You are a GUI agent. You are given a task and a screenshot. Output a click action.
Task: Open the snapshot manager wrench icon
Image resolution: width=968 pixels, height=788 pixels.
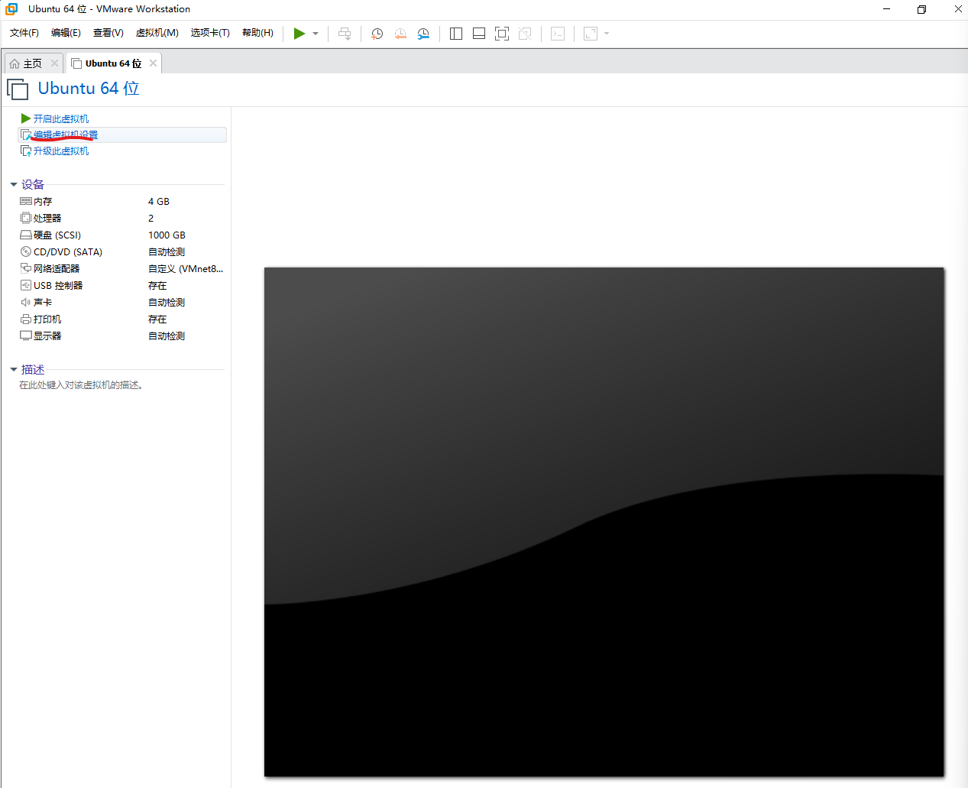[x=423, y=34]
